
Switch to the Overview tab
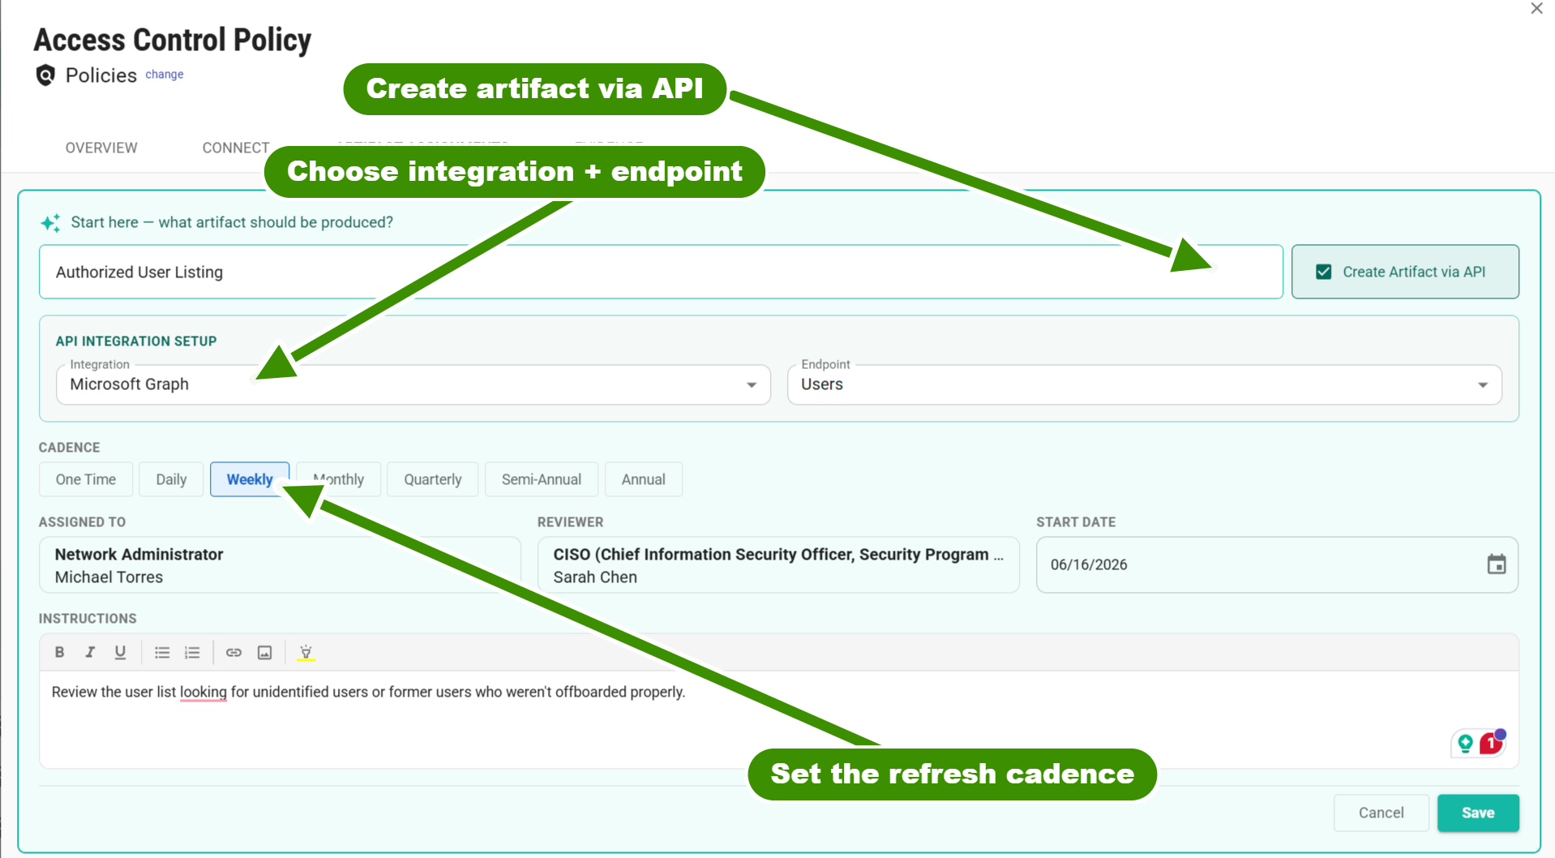pyautogui.click(x=101, y=148)
